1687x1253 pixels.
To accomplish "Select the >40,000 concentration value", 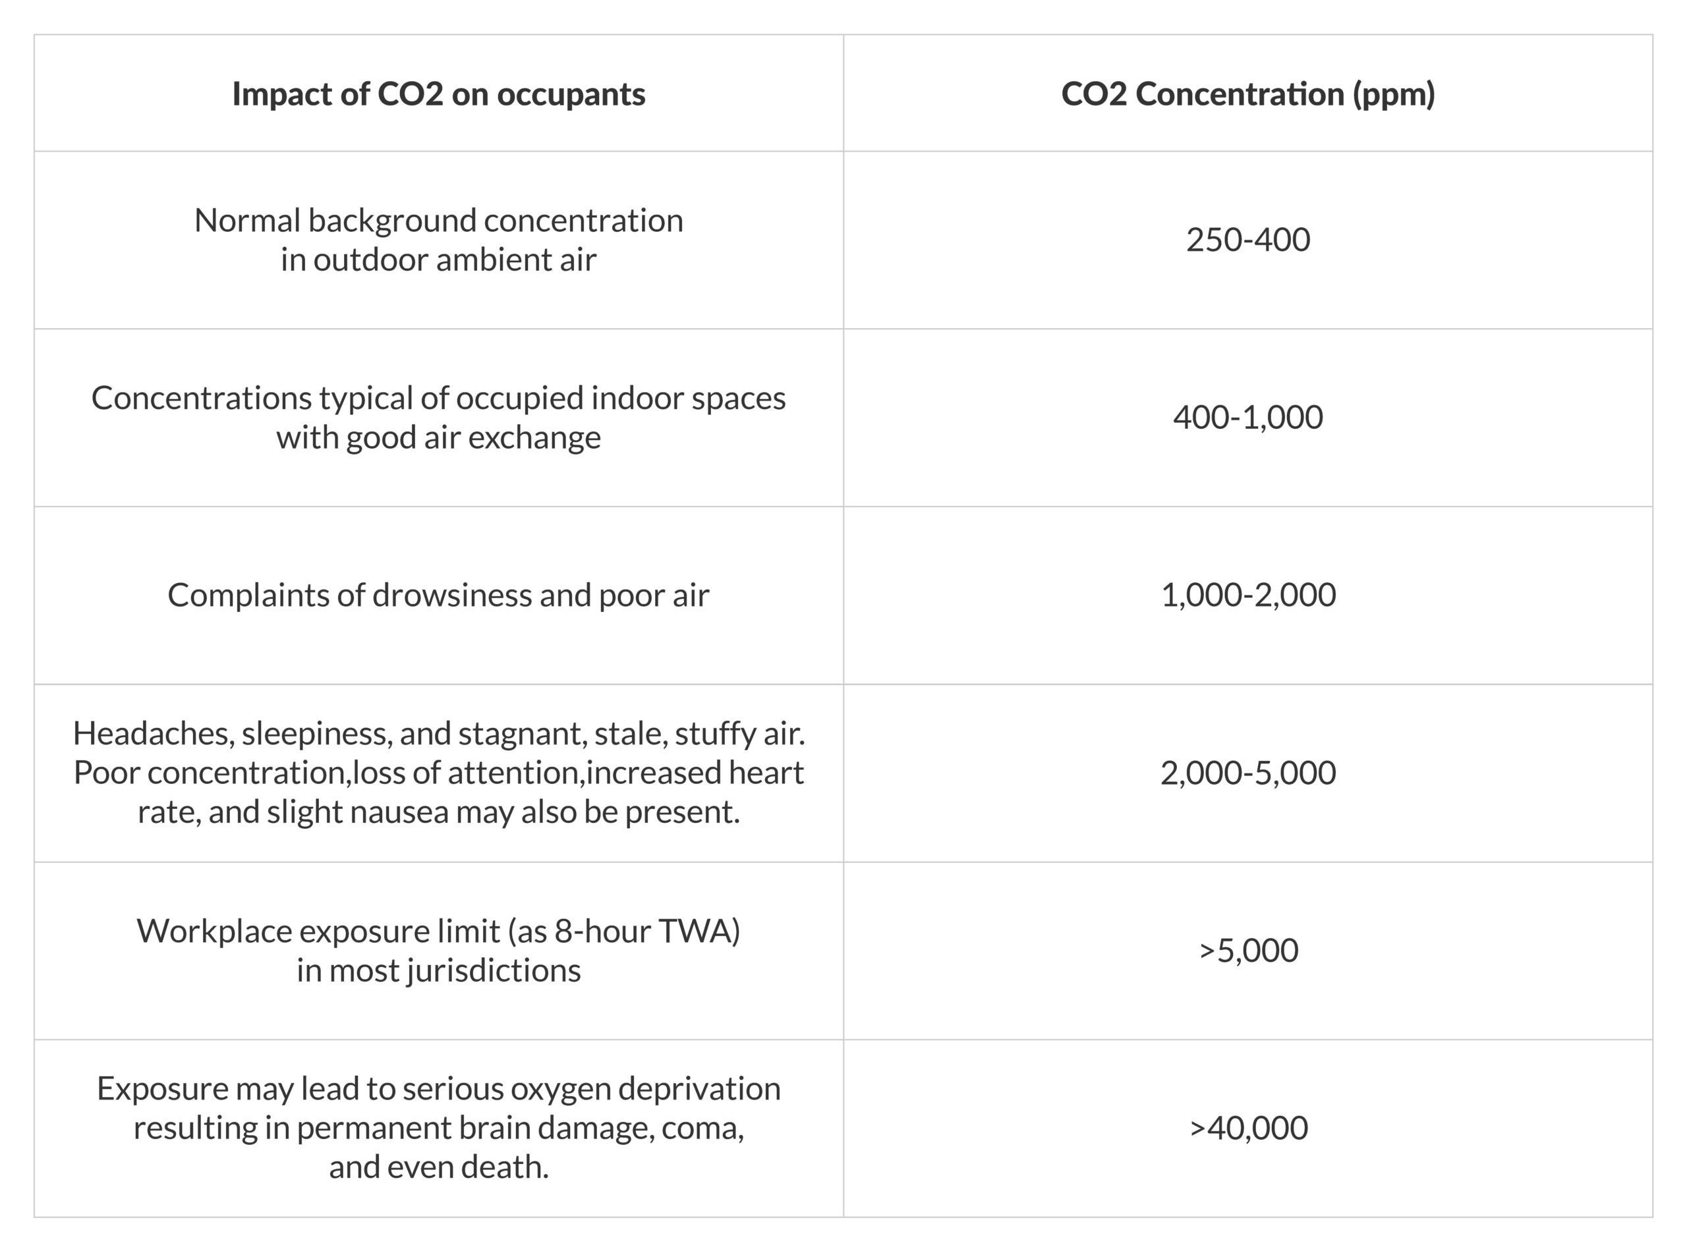I will point(1248,1128).
